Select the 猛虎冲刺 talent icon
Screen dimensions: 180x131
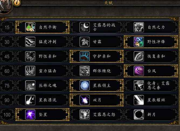click(x=30, y=42)
